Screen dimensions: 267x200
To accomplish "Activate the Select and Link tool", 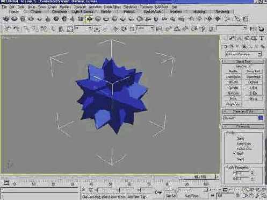I will pos(27,28).
